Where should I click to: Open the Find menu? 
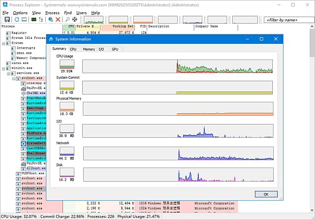[67, 12]
